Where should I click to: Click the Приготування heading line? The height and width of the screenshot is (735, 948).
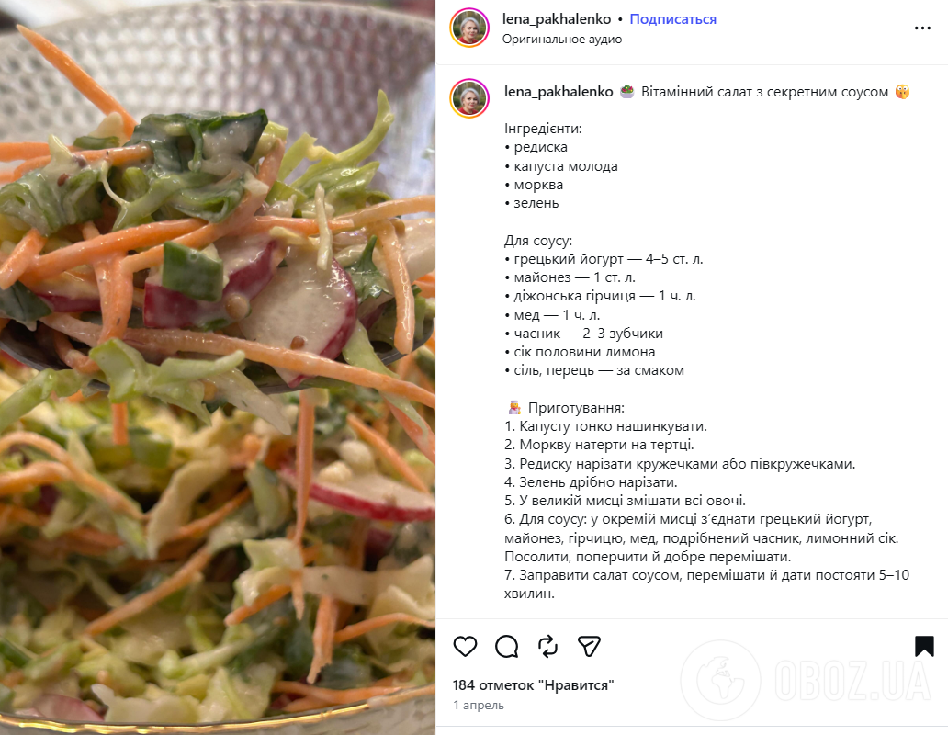point(565,408)
